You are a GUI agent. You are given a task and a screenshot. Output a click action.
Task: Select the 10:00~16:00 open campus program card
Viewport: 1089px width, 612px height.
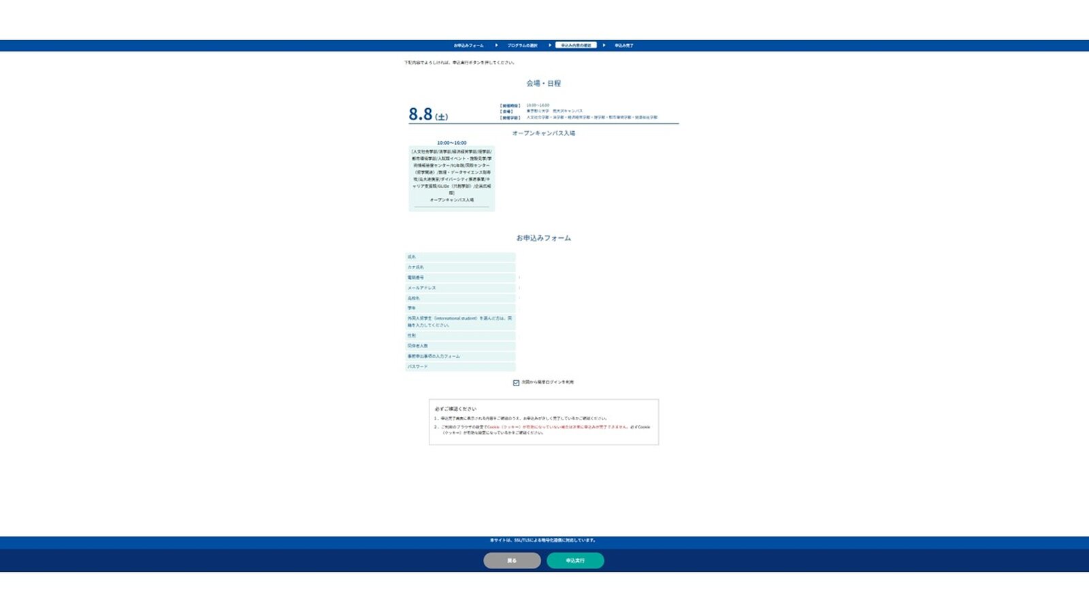tap(452, 177)
